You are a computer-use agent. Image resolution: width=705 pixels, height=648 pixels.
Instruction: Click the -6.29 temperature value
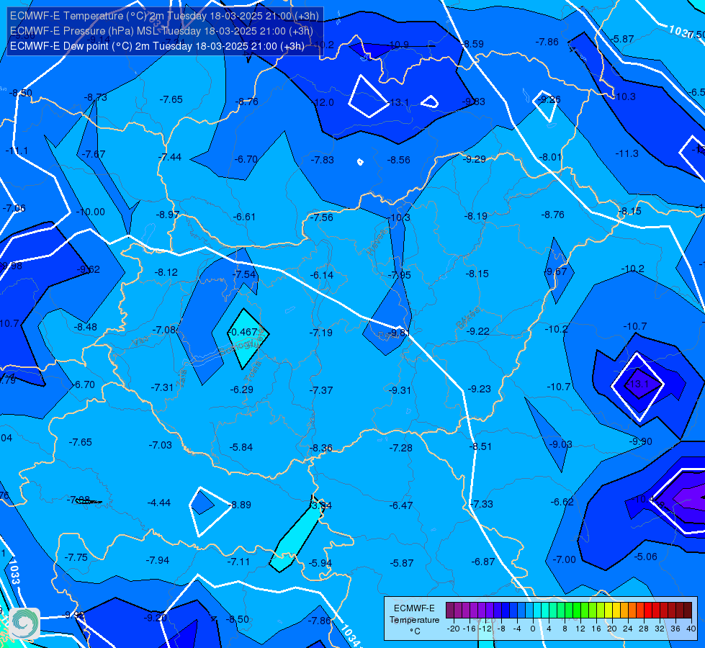[x=241, y=390]
